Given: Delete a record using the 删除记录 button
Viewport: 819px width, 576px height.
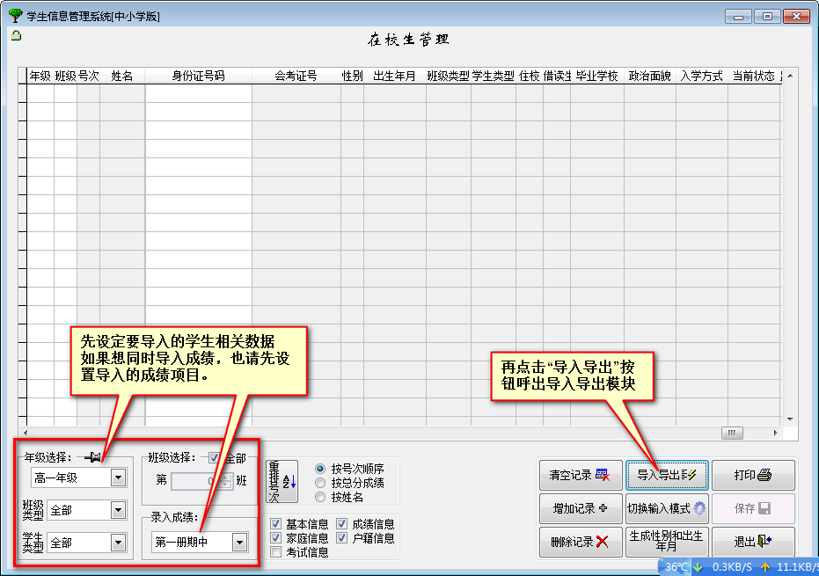Looking at the screenshot, I should tap(581, 542).
